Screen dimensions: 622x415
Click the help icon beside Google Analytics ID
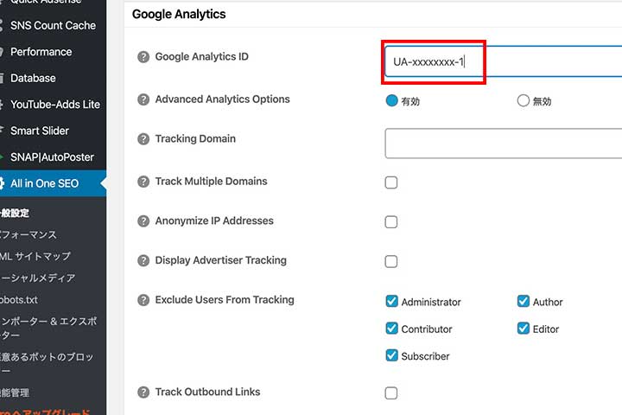tap(143, 57)
